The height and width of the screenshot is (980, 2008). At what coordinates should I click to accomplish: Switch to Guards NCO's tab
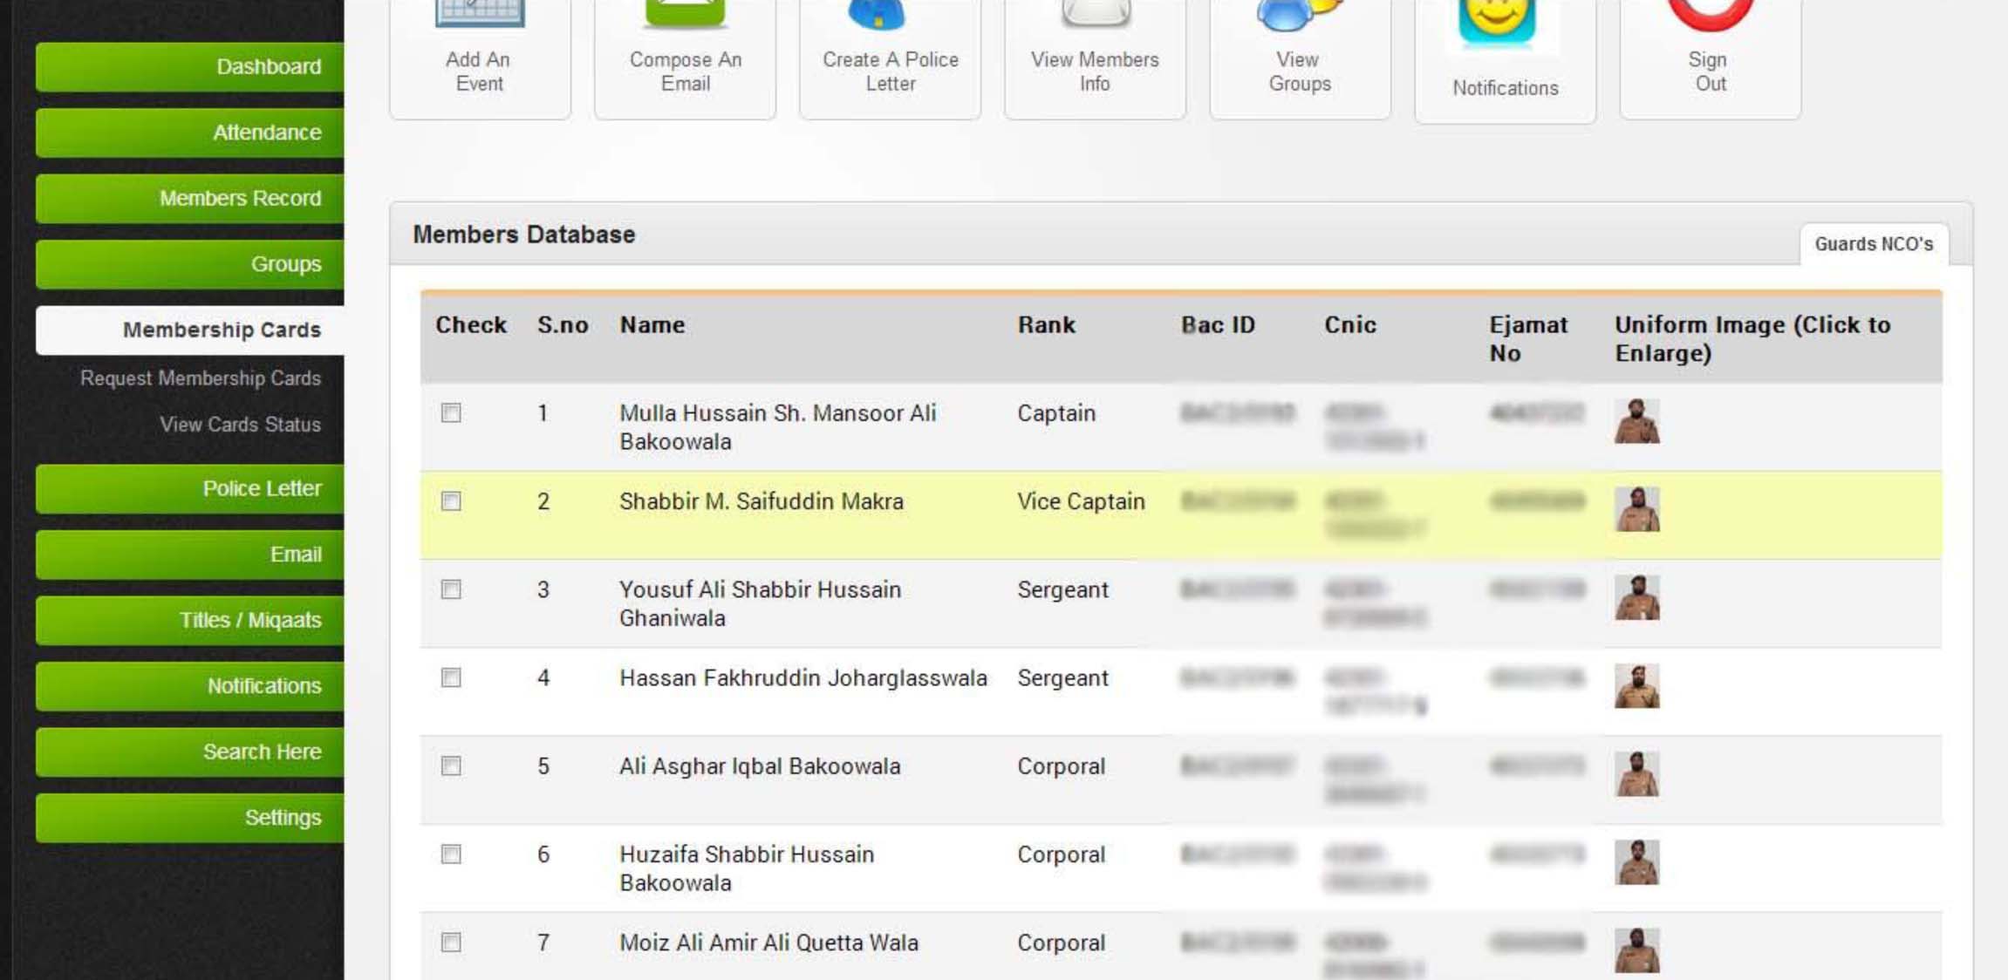(1874, 244)
